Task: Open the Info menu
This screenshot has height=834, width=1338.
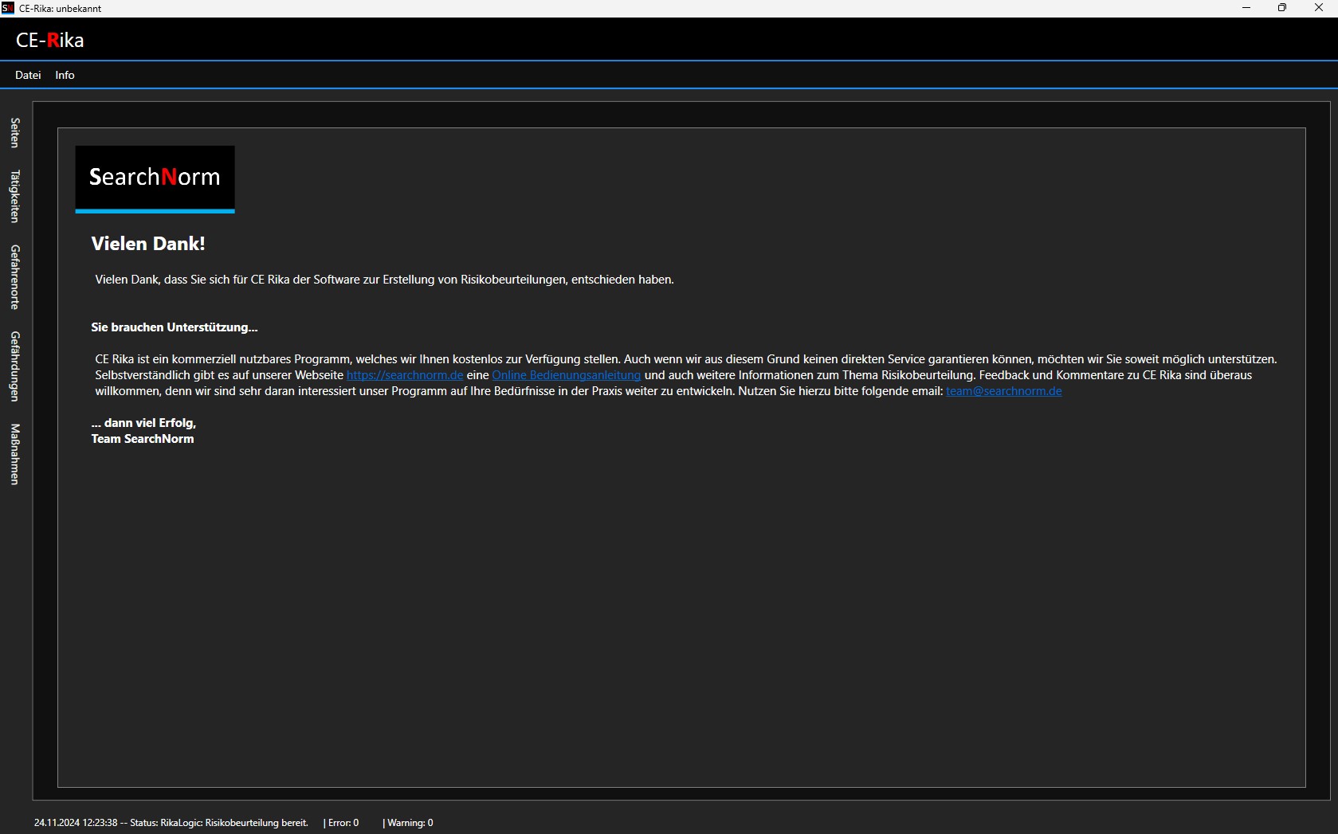Action: click(65, 75)
